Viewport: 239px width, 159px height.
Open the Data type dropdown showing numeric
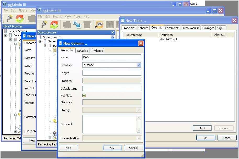pos(139,65)
